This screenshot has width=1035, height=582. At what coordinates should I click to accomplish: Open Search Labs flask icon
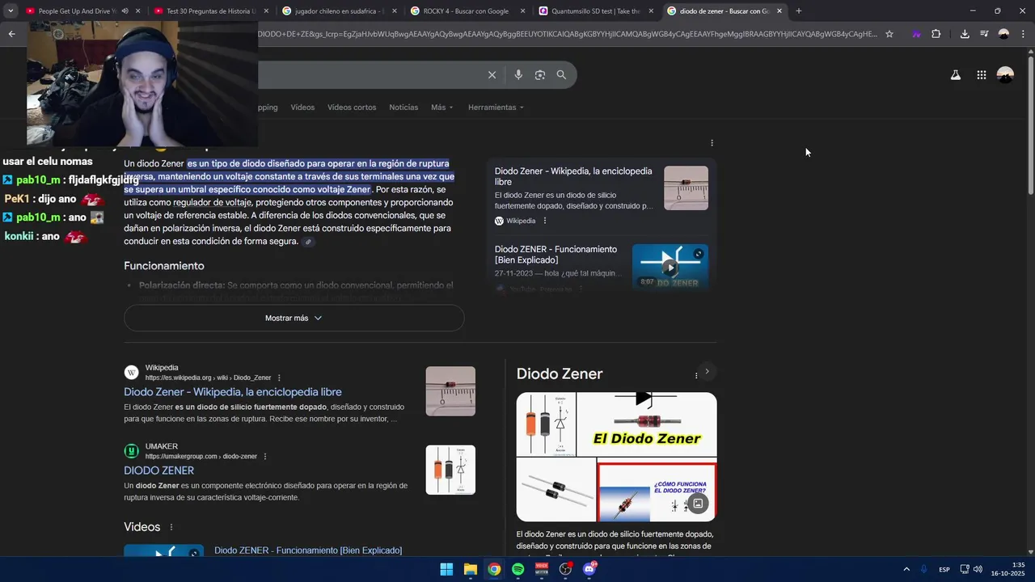(x=955, y=75)
